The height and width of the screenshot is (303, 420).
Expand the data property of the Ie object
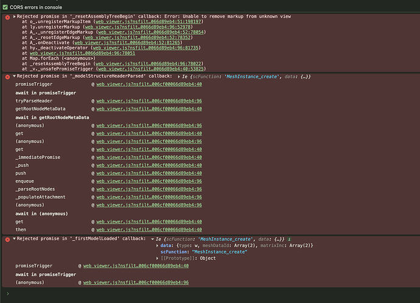click(x=157, y=245)
